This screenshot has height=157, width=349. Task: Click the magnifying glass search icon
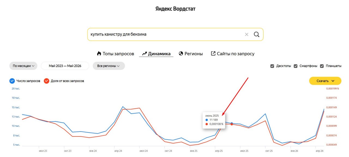(256, 34)
